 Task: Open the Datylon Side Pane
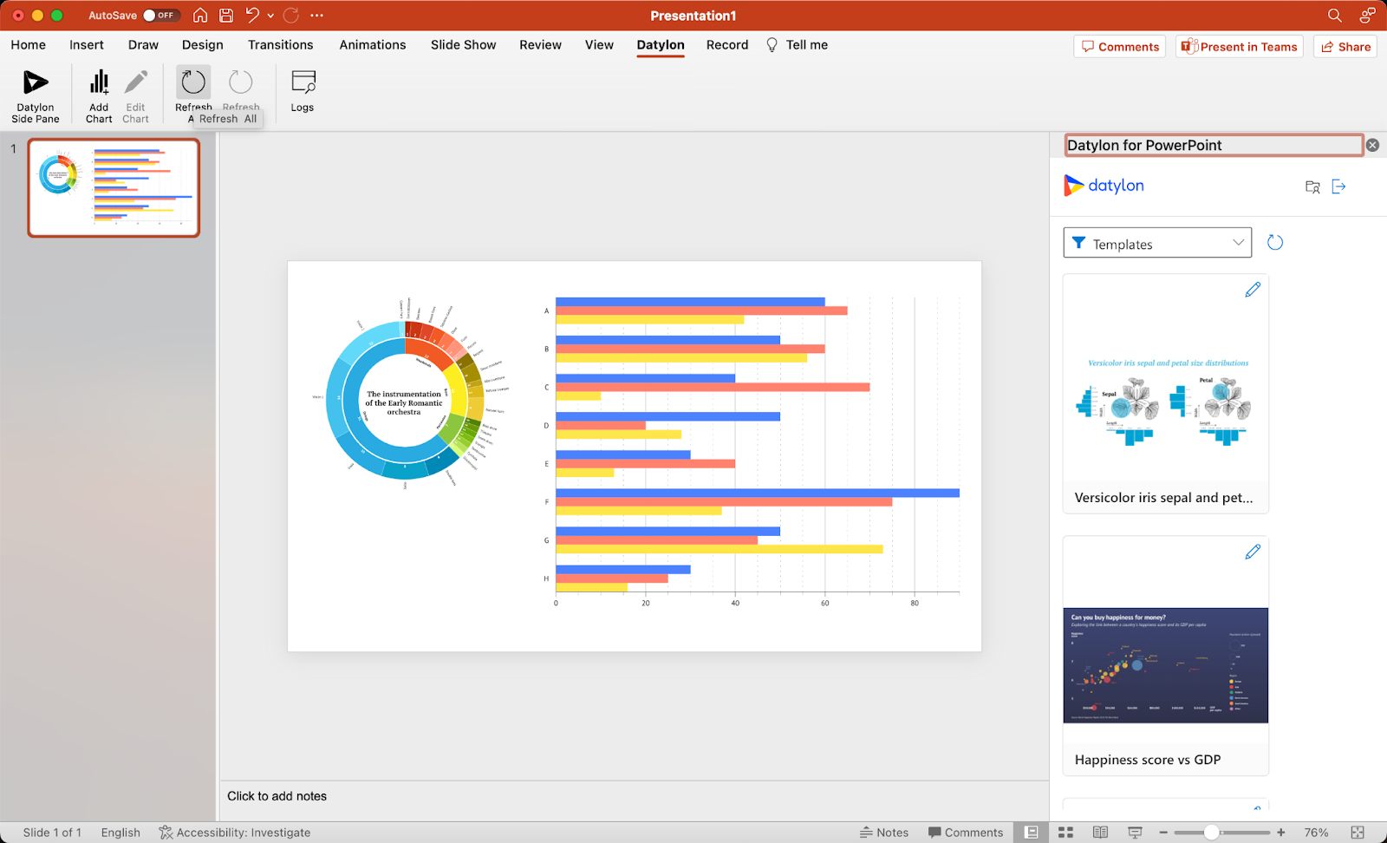(35, 95)
